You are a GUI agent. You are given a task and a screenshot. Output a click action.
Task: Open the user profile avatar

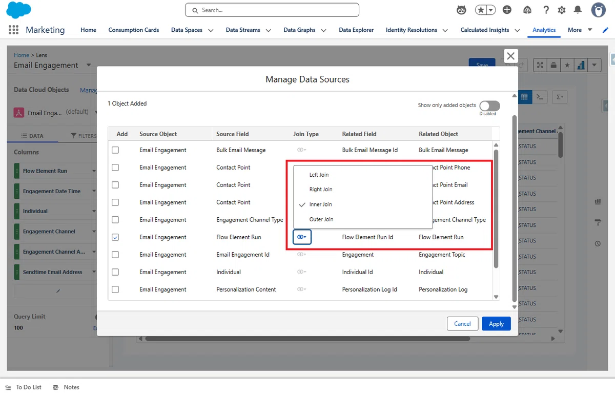598,10
